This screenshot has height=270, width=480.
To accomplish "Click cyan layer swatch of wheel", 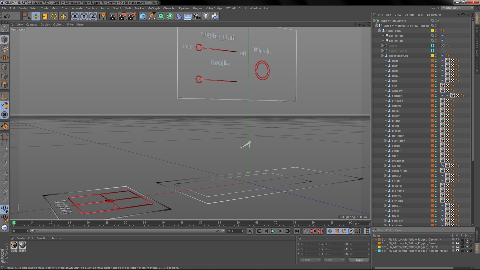I will point(432,46).
